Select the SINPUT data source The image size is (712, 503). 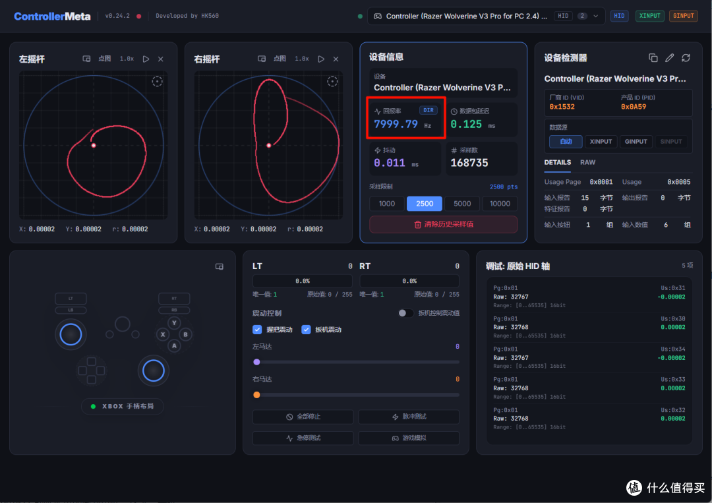pos(670,142)
